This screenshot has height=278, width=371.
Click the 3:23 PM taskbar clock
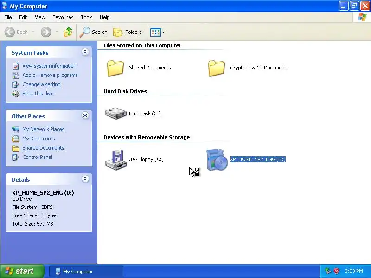354,271
